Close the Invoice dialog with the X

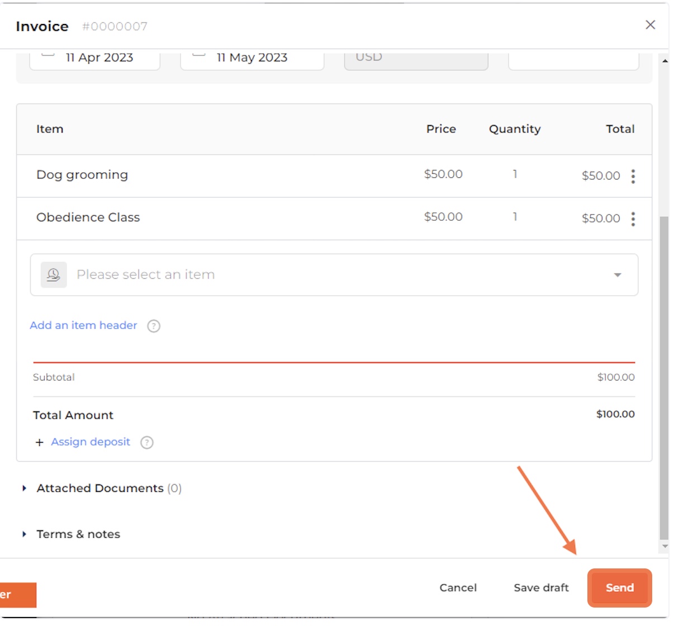(650, 25)
